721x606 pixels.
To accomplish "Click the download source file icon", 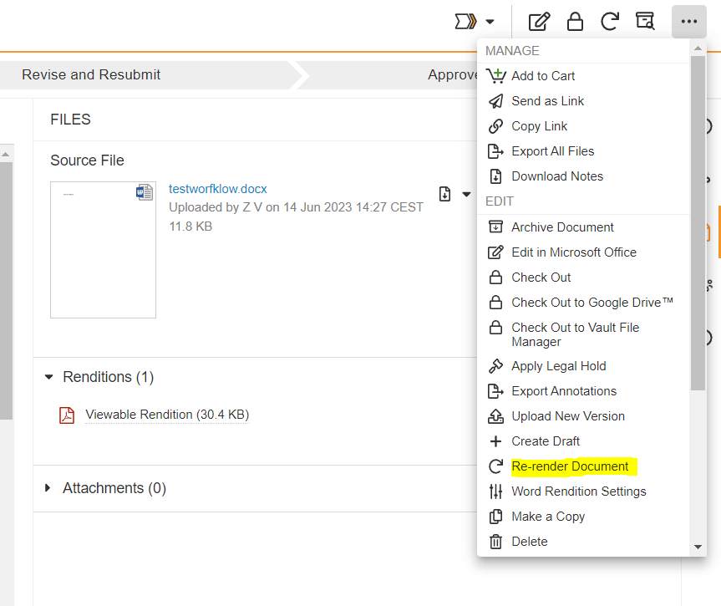I will pos(445,194).
